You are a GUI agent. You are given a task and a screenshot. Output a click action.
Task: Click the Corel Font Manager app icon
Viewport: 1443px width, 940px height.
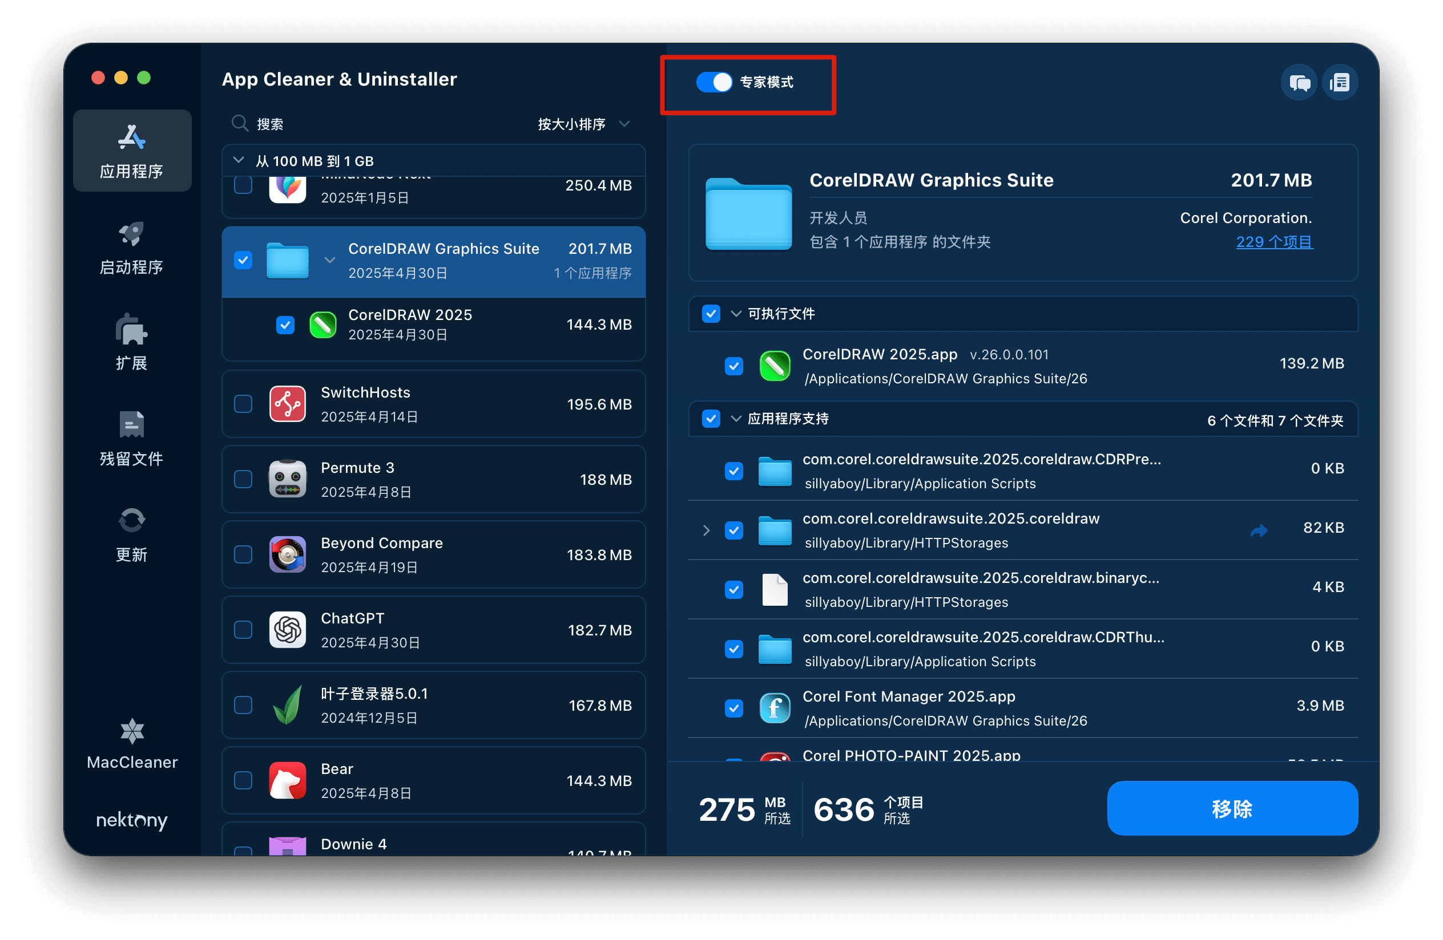point(774,708)
